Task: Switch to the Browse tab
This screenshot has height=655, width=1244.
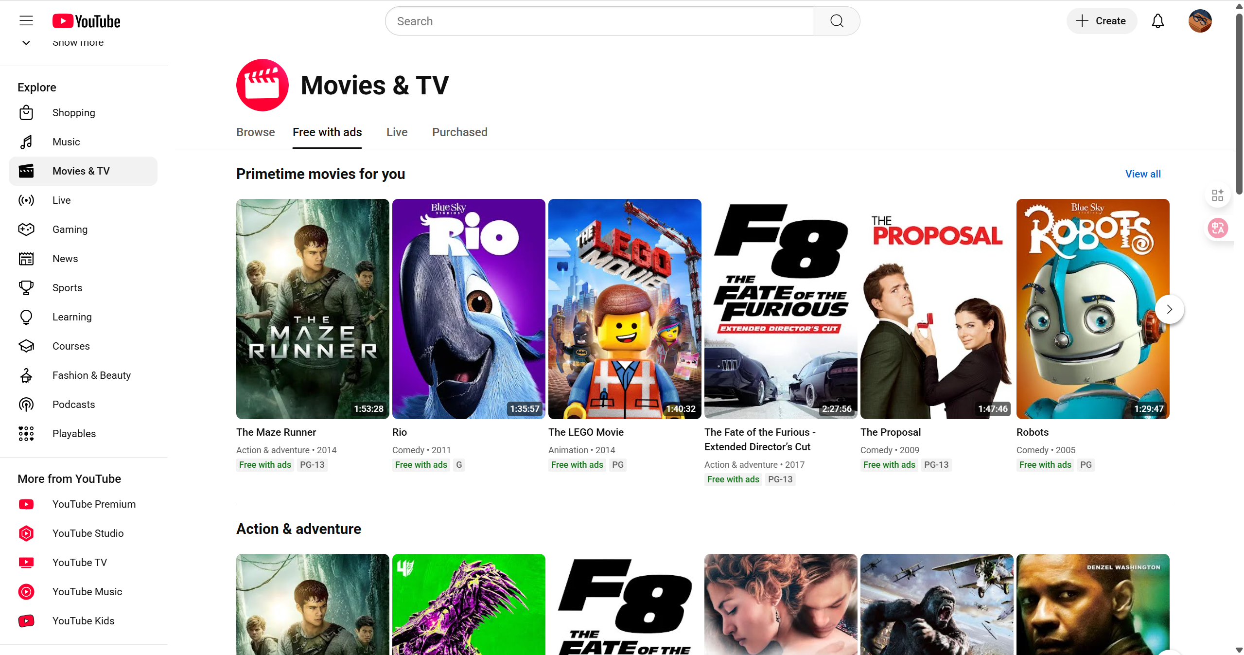Action: point(256,132)
